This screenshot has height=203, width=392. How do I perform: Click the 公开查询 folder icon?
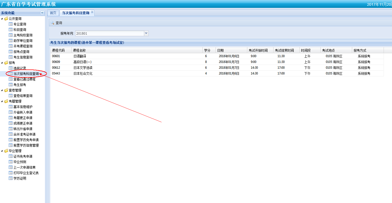pos(6,19)
